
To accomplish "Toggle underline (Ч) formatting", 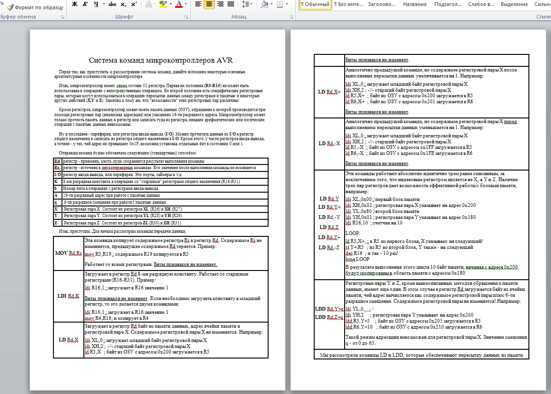I will [x=96, y=4].
